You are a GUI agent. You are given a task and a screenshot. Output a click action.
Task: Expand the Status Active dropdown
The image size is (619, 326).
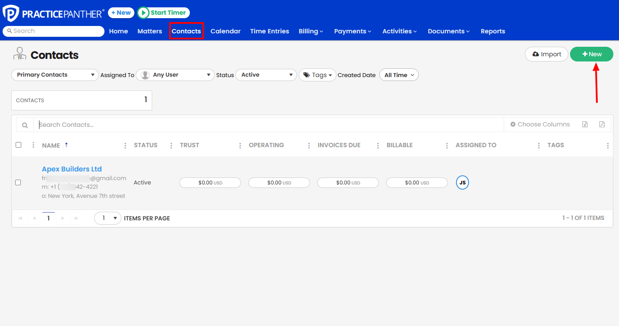(x=266, y=74)
